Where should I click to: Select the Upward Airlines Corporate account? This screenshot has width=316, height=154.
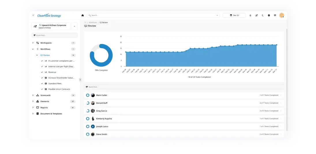(x=51, y=26)
